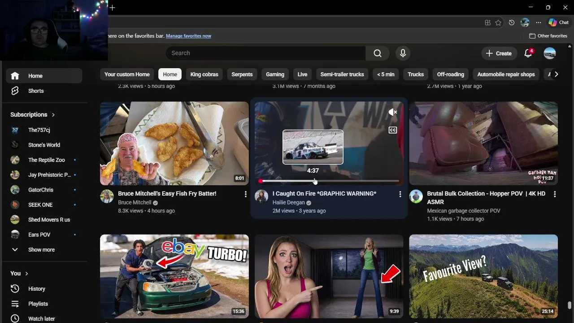The height and width of the screenshot is (323, 574).
Task: Open the Favourite View mountain thumbnail
Action: tap(483, 276)
